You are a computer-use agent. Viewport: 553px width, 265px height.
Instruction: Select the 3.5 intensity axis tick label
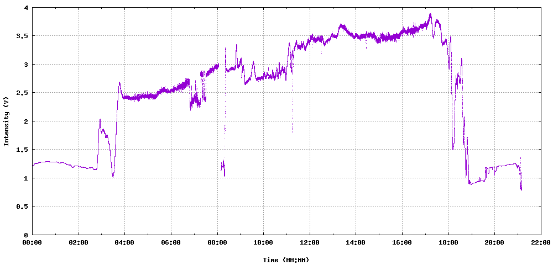click(x=22, y=36)
